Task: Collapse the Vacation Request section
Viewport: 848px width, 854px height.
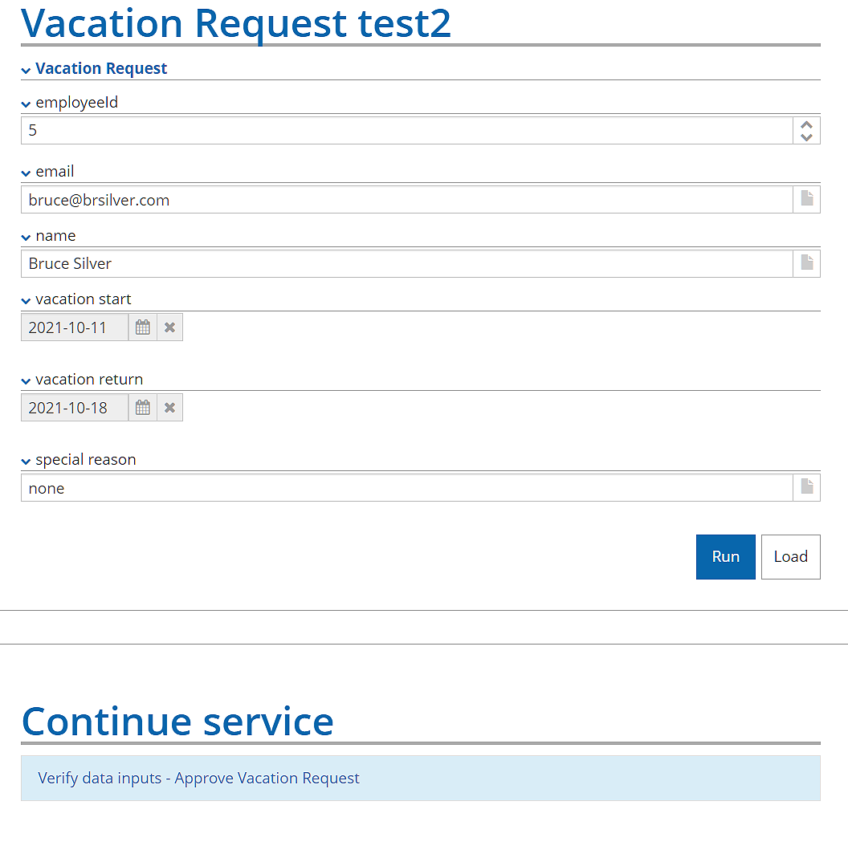Action: [x=26, y=71]
